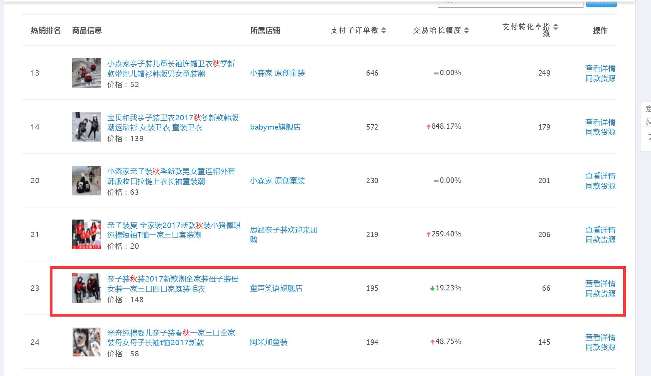The width and height of the screenshot is (651, 376).
Task: Click 查看详情 for rank 20 item
Action: pyautogui.click(x=600, y=176)
